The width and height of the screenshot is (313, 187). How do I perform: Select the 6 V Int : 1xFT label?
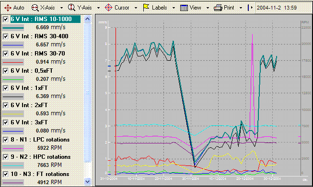(29, 88)
